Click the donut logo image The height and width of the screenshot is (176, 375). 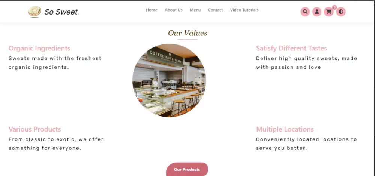34,12
